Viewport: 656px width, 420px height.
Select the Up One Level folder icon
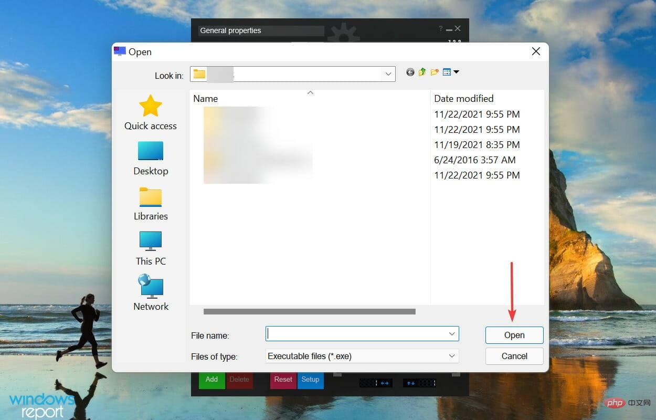pos(422,72)
